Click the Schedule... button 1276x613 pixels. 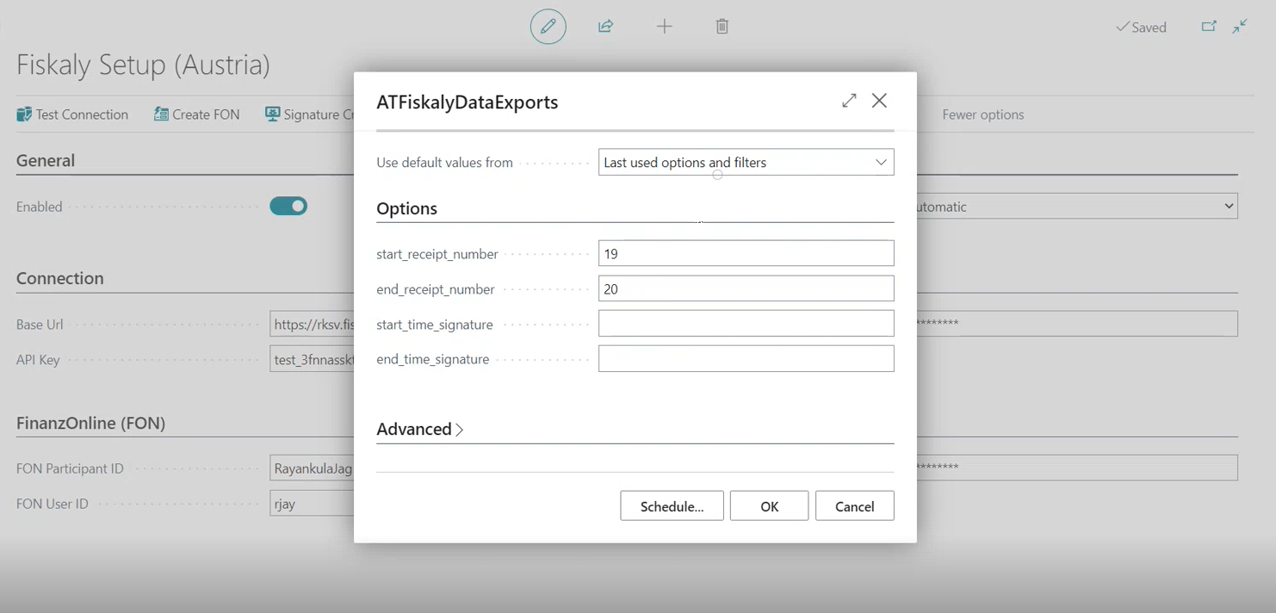[672, 506]
